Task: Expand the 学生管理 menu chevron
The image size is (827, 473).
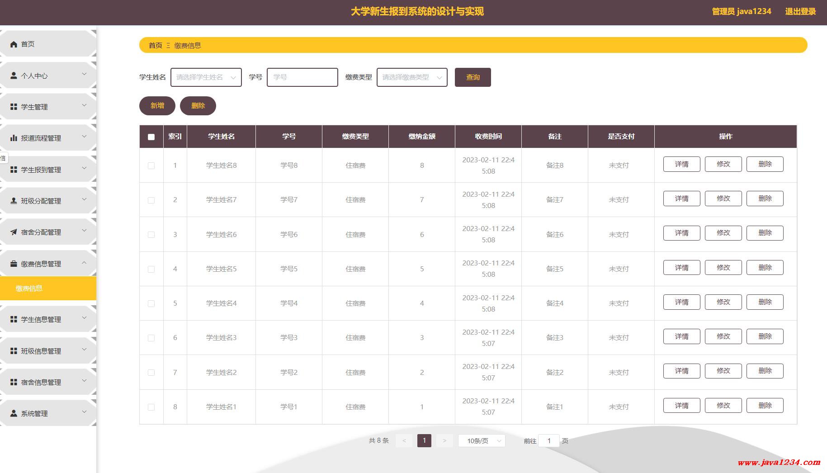Action: click(84, 105)
